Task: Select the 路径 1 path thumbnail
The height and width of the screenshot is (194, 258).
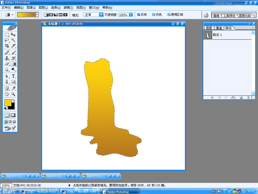Action: [208, 35]
